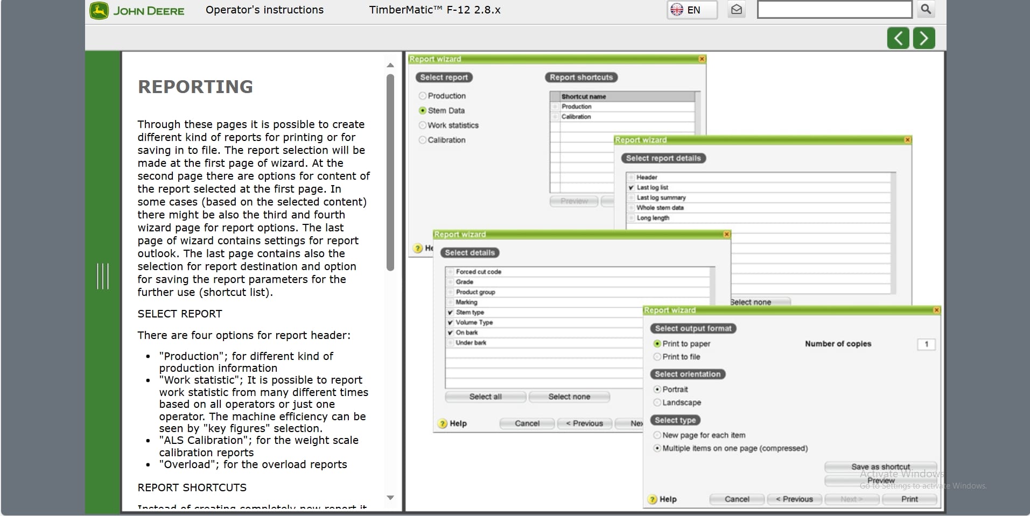Cancel the Select details wizard
This screenshot has width=1030, height=516.
527,423
